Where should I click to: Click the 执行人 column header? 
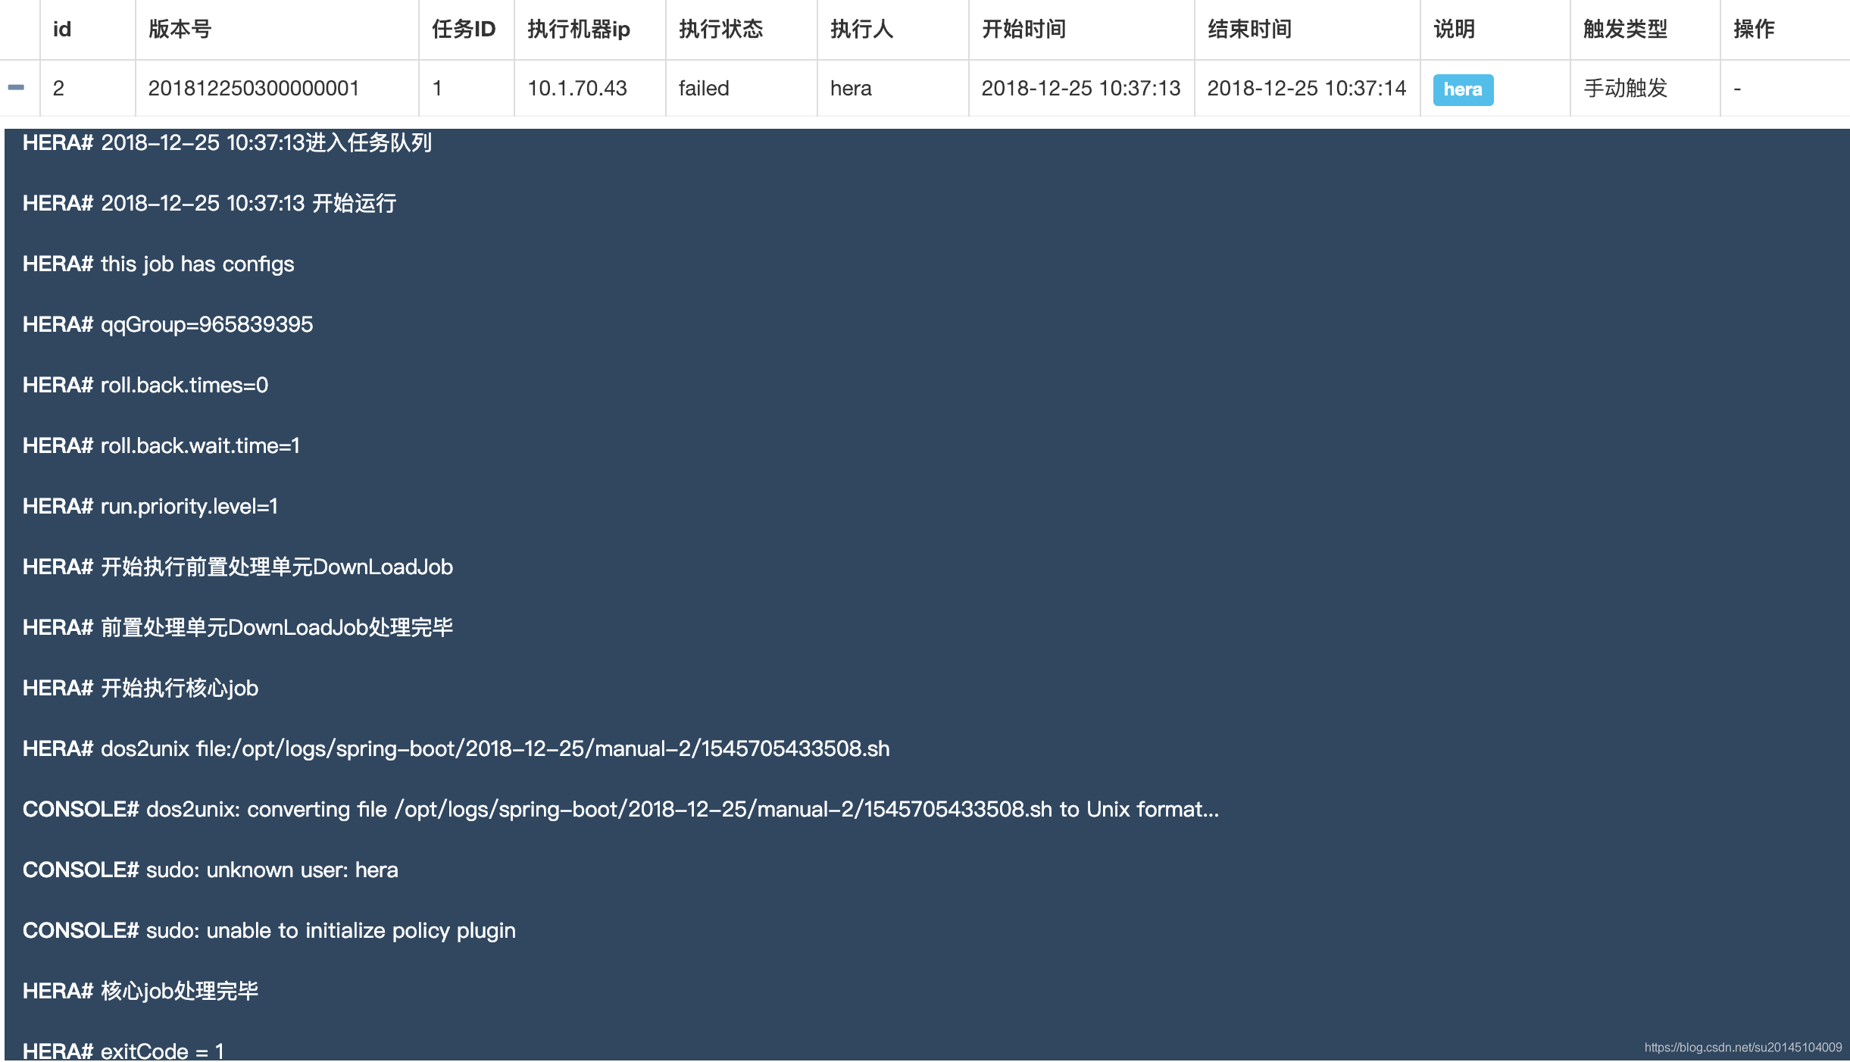click(861, 29)
